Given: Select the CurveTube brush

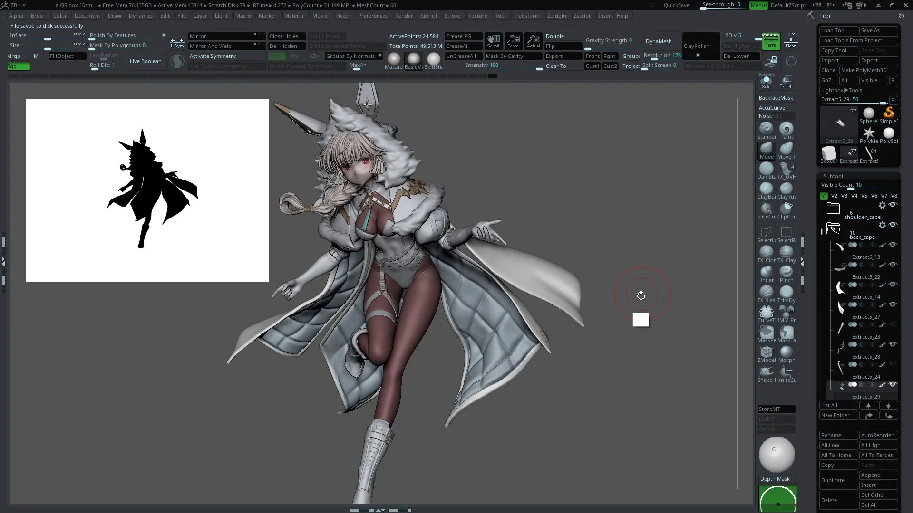Looking at the screenshot, I should (766, 314).
